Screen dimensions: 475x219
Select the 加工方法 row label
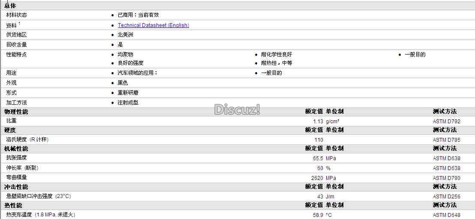[x=16, y=103]
